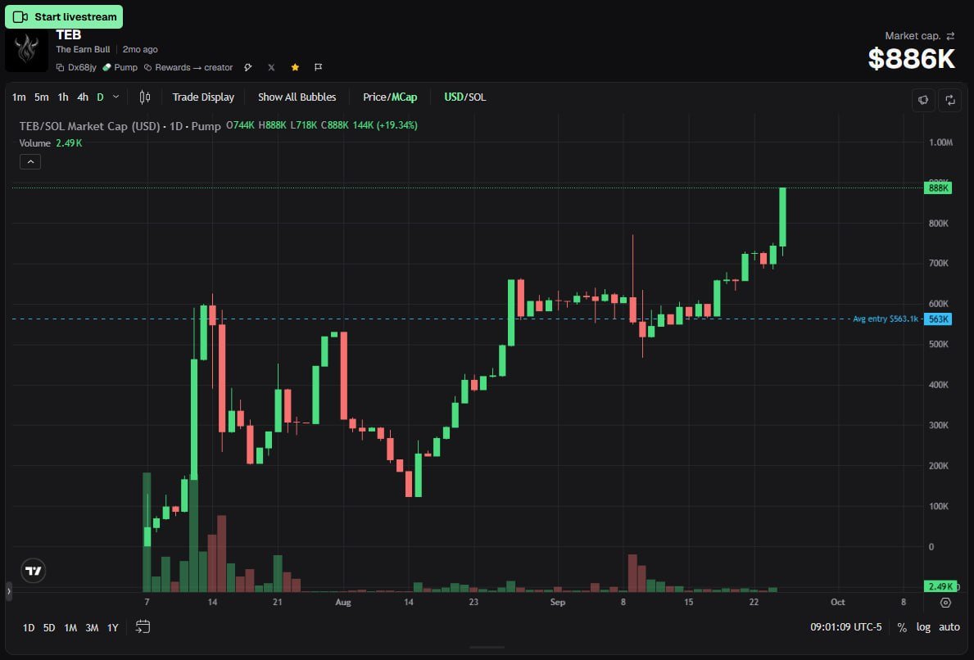Report the token with the flag icon
Image resolution: width=974 pixels, height=660 pixels.
[318, 67]
